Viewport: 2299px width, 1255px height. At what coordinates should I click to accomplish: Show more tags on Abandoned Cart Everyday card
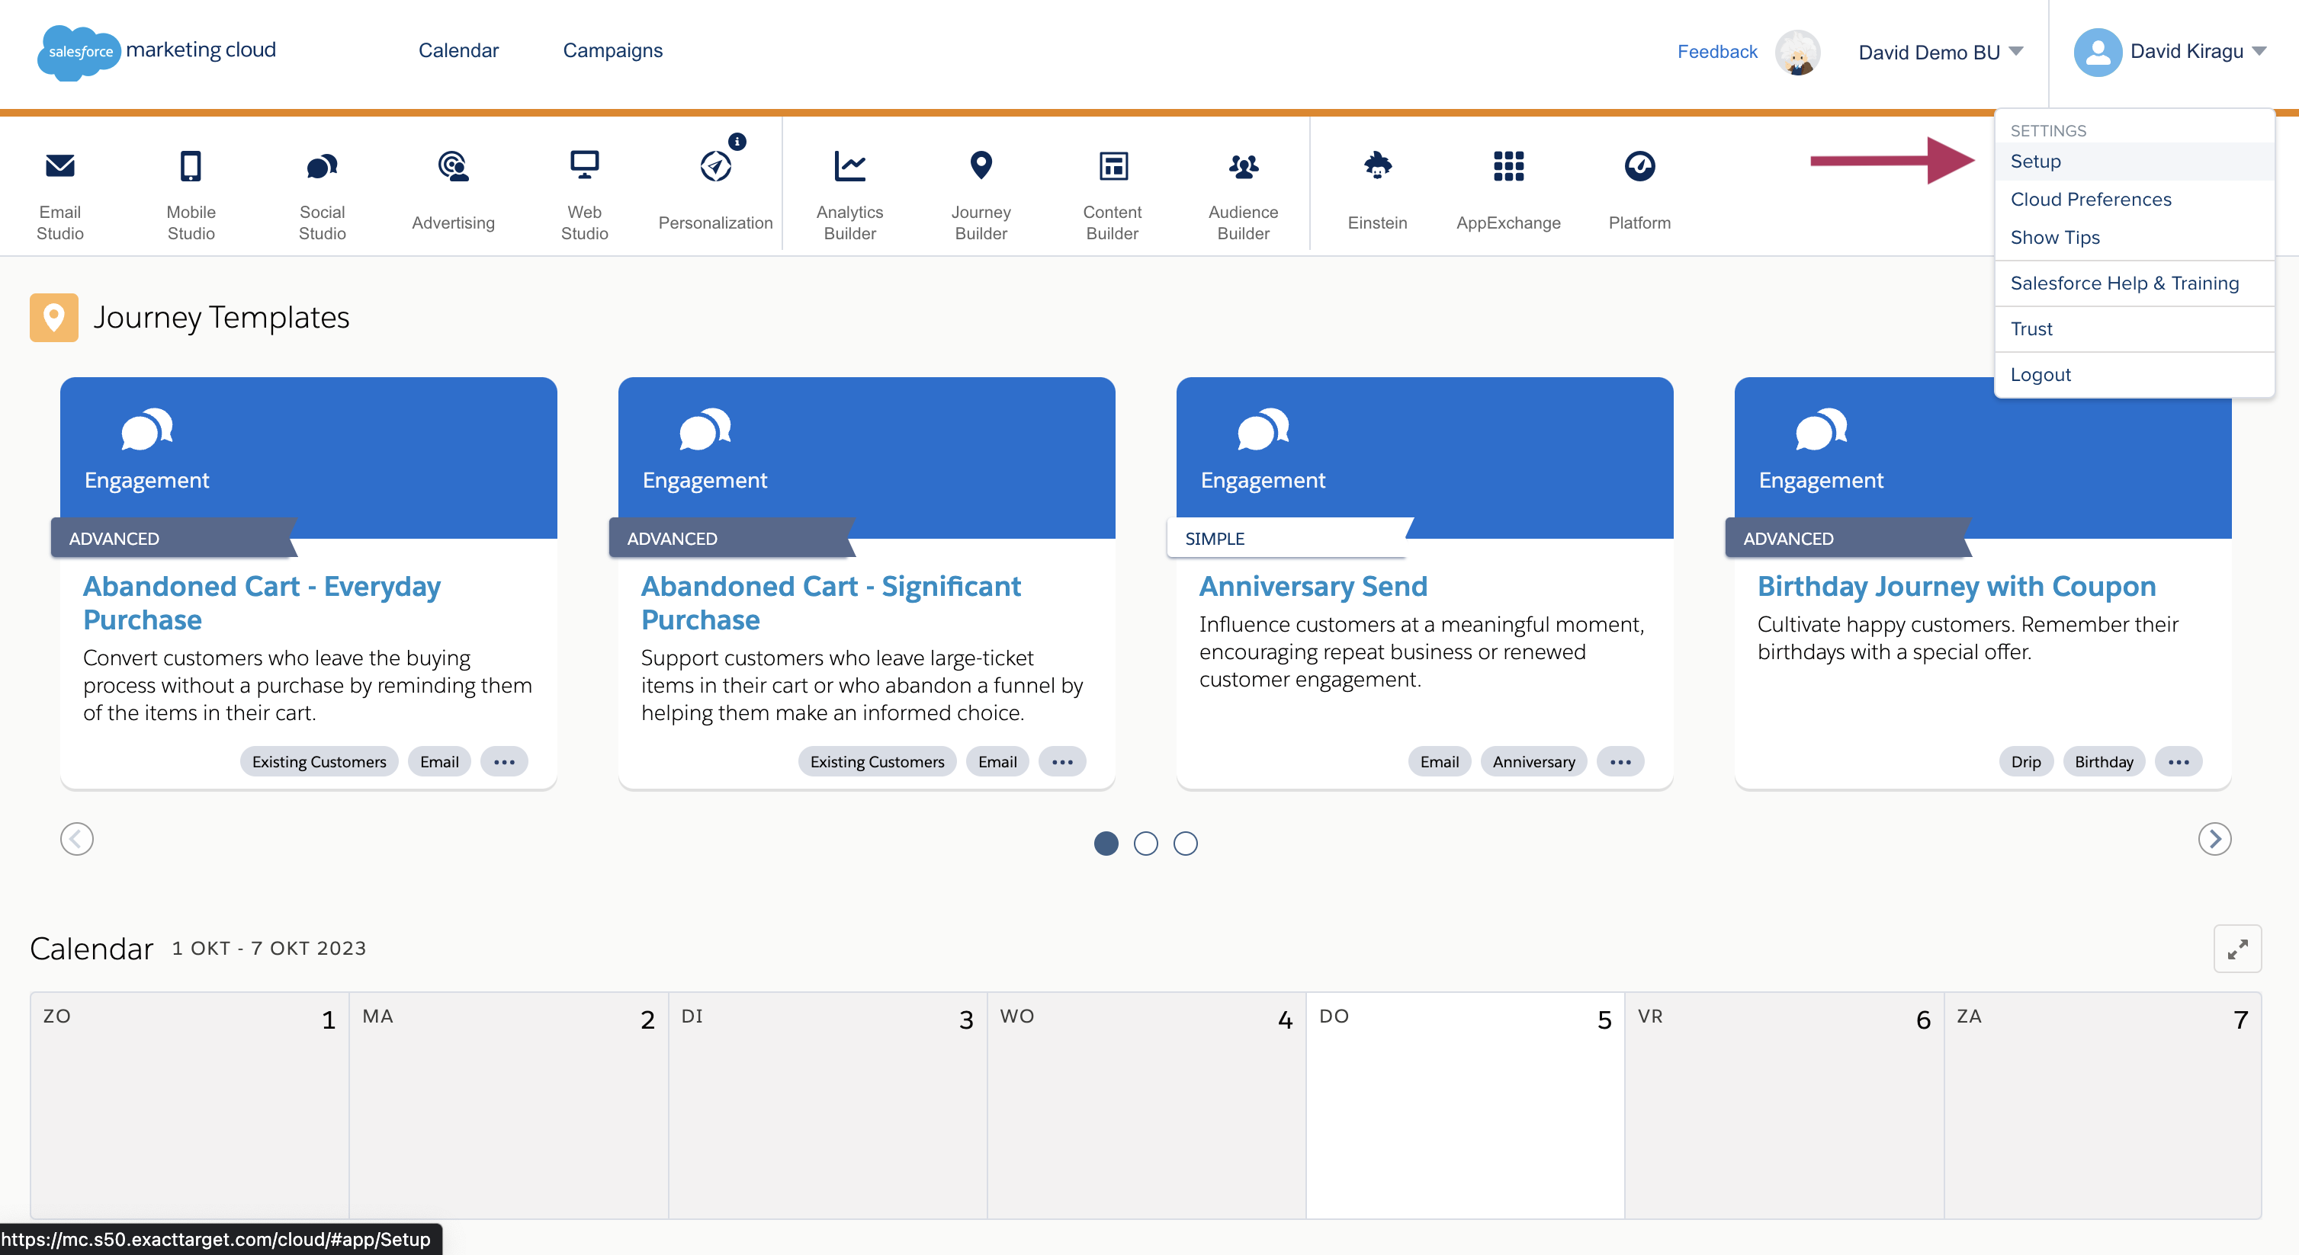click(x=504, y=762)
